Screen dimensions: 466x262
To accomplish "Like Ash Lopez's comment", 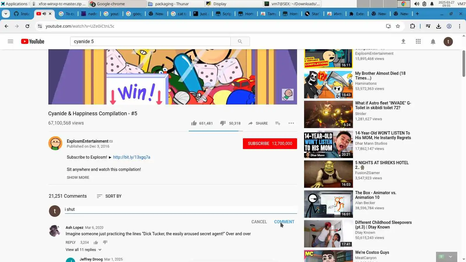I will 96,242.
